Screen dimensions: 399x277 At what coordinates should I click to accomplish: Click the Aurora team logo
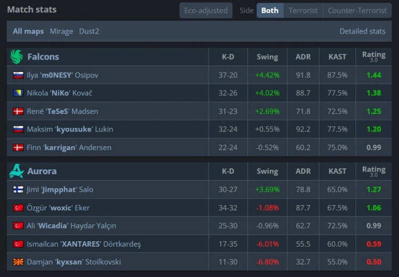tap(16, 171)
